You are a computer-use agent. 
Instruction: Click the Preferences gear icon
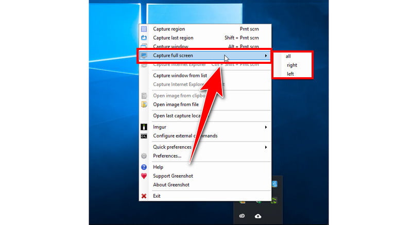[x=144, y=156]
